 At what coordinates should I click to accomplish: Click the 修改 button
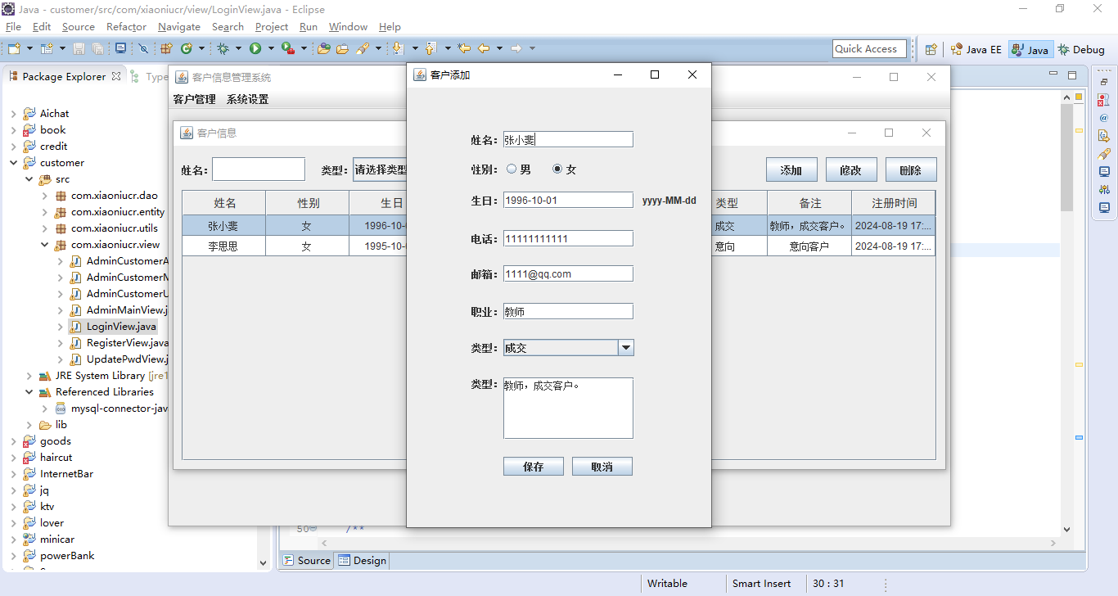pos(851,169)
